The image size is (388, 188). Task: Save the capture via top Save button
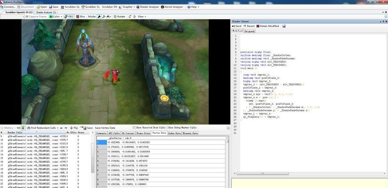click(54, 7)
